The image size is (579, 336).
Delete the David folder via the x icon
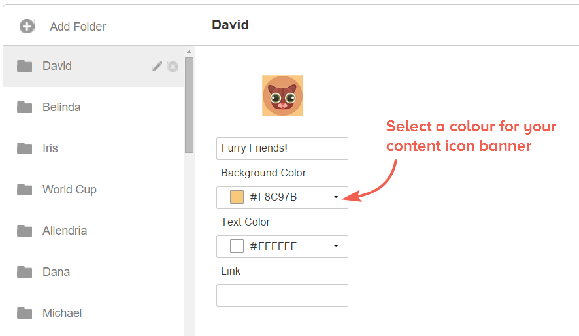point(173,67)
